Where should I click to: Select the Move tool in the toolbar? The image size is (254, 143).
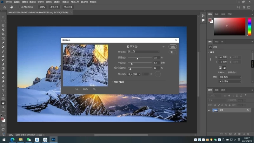click(x=3, y=17)
